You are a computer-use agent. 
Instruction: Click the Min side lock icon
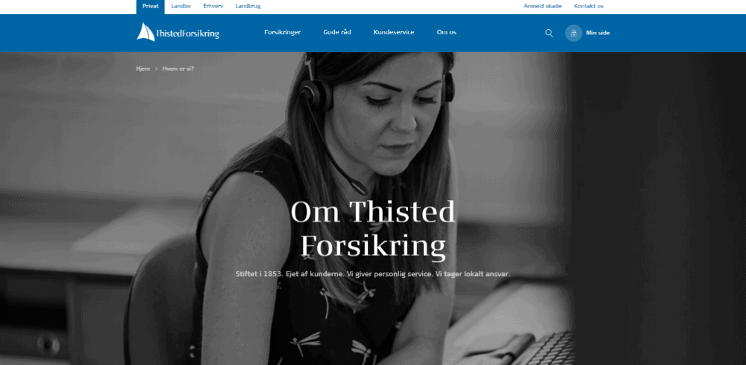pos(573,33)
